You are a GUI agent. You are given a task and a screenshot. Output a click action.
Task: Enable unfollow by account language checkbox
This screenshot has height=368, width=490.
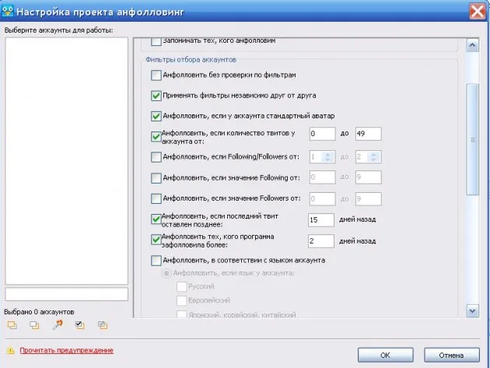156,261
